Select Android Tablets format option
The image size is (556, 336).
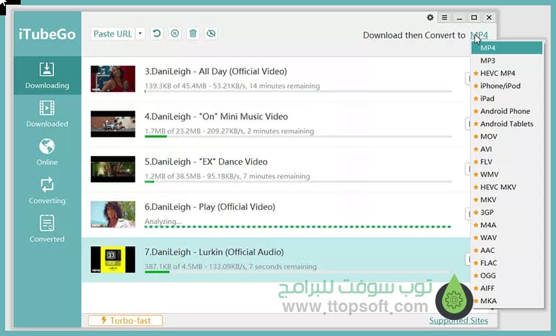click(507, 124)
